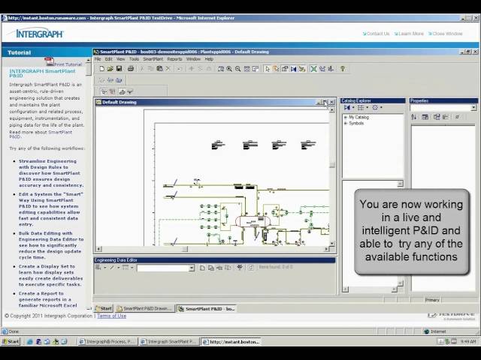Open dropdown arrow beside Catalog Explorer gear icon
This screenshot has height=360, width=481.
(381, 107)
